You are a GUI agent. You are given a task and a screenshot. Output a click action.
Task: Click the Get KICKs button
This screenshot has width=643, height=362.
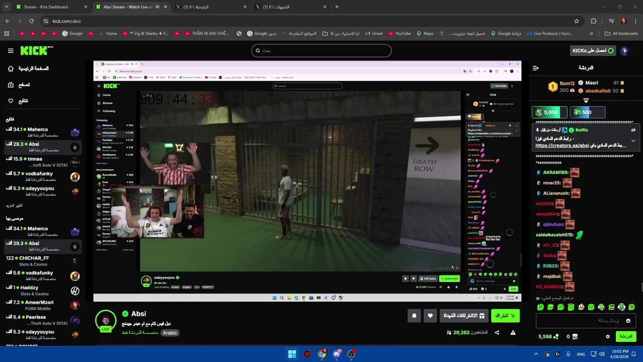(592, 51)
